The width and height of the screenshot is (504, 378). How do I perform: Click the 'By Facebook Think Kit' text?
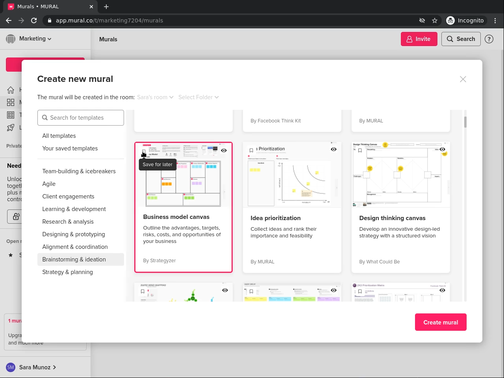[x=276, y=121]
